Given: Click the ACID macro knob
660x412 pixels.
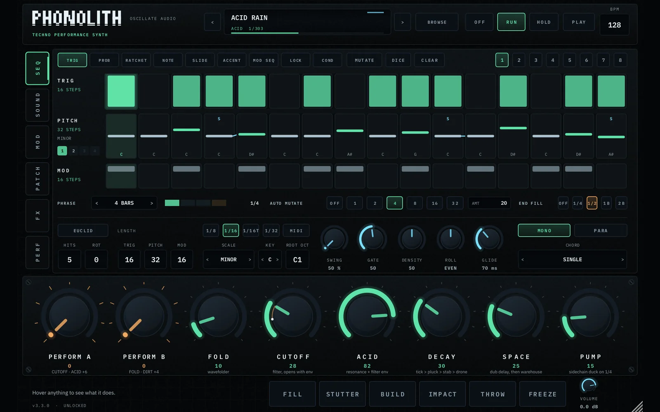Looking at the screenshot, I should (x=367, y=317).
